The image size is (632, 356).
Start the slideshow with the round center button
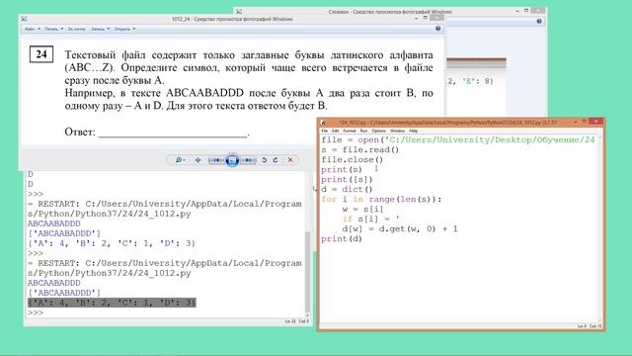[232, 160]
